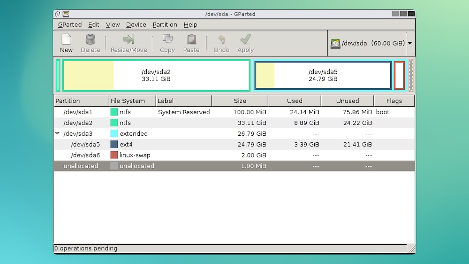Click the Copy partition icon
The height and width of the screenshot is (264, 469).
[167, 40]
